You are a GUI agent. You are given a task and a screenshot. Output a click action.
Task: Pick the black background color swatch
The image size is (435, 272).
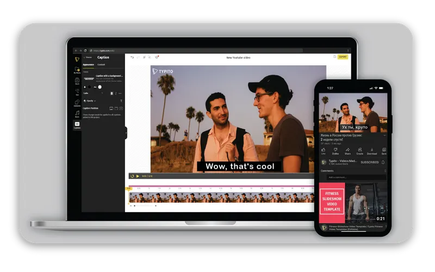[89, 87]
